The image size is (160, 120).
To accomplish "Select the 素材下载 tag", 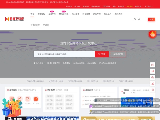I will coord(59,108).
